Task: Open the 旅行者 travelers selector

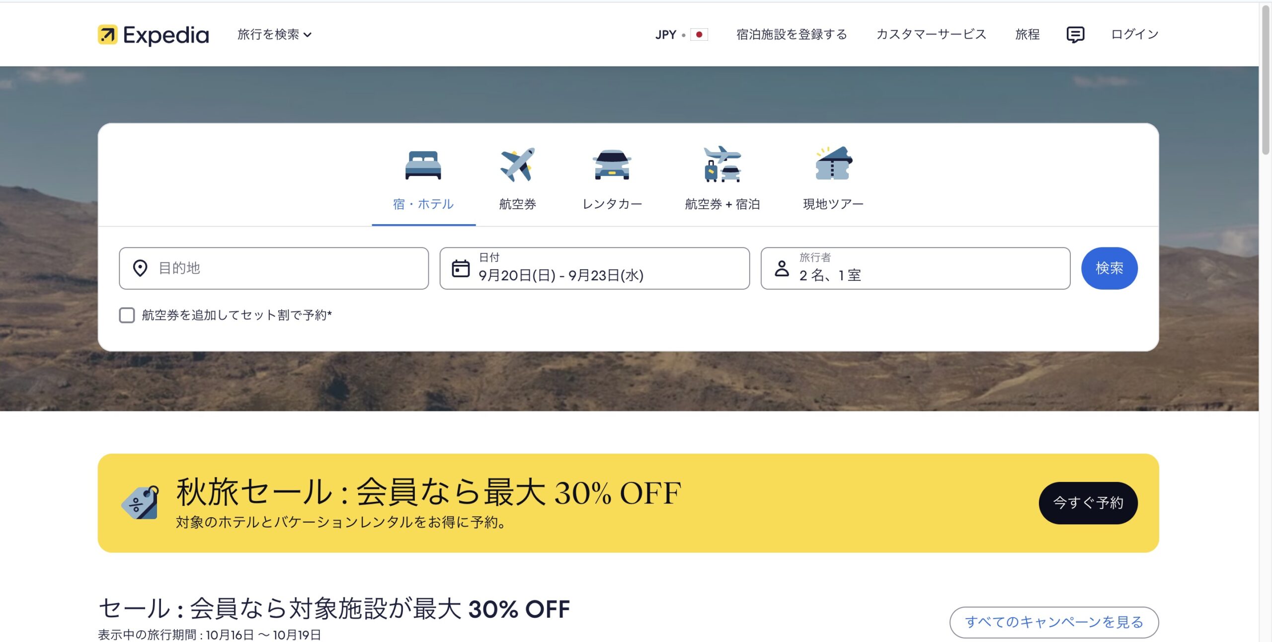Action: click(x=915, y=268)
